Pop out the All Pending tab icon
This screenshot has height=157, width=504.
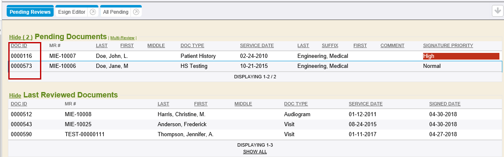coord(136,12)
